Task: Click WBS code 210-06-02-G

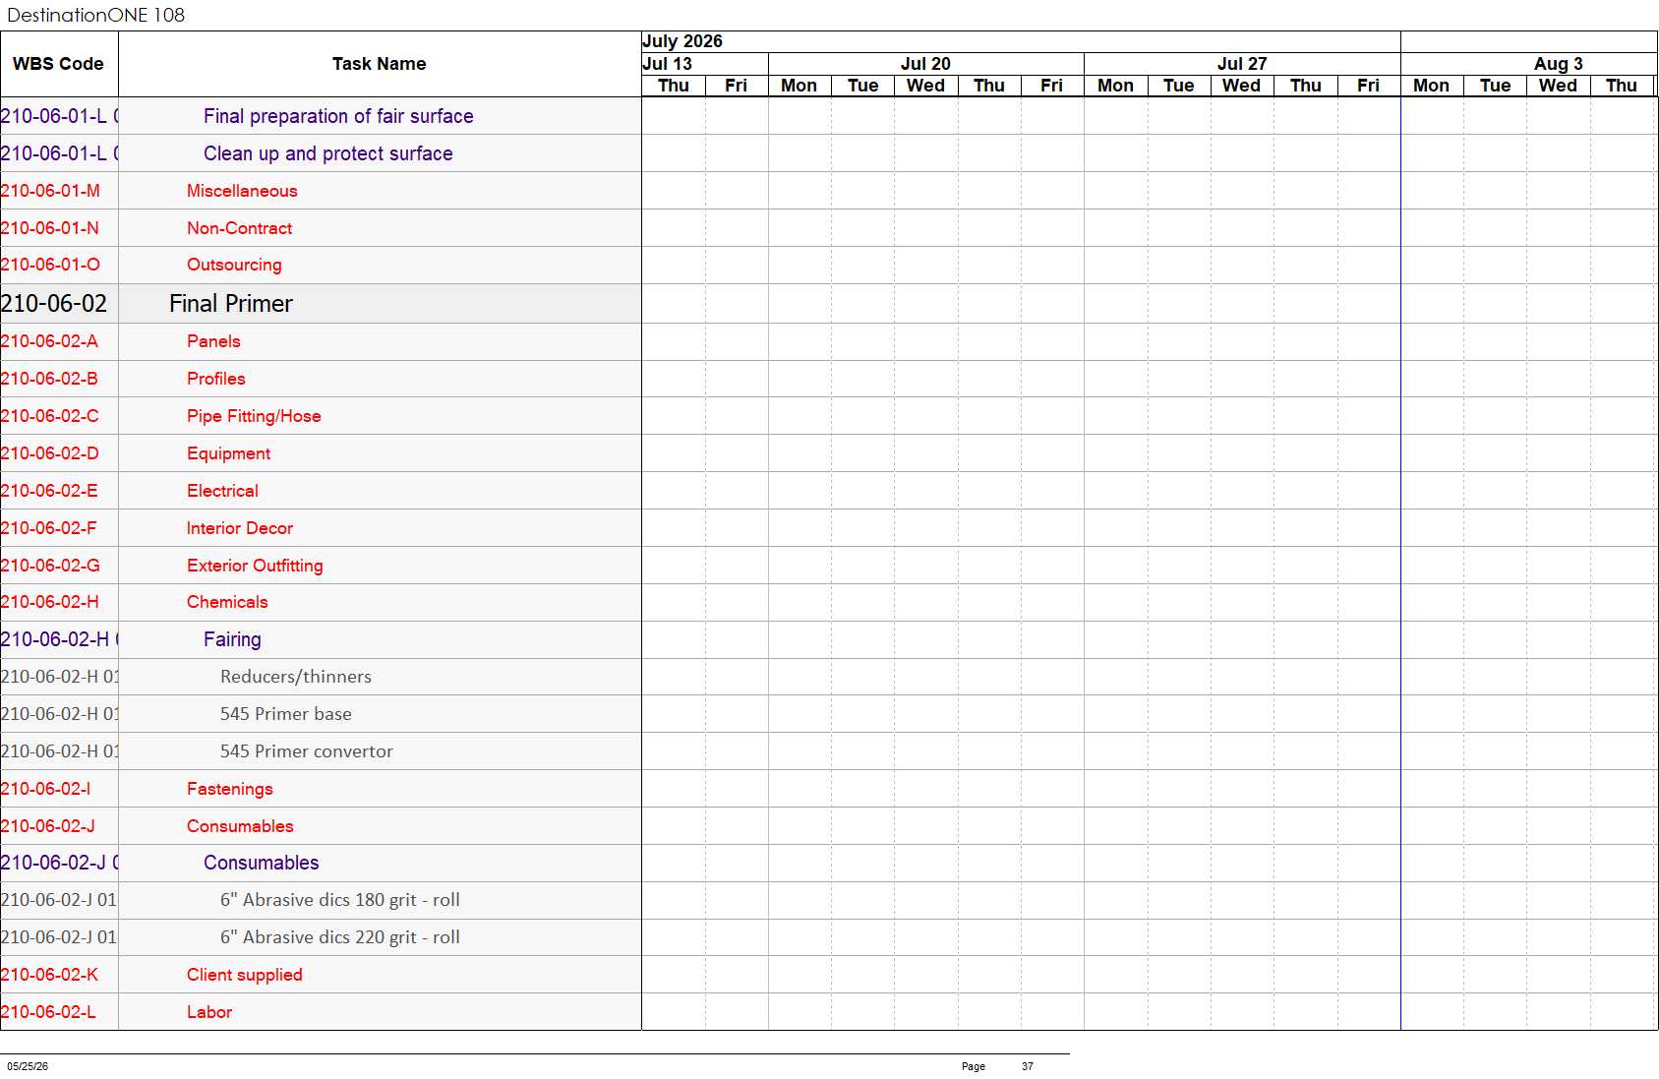Action: (x=50, y=566)
